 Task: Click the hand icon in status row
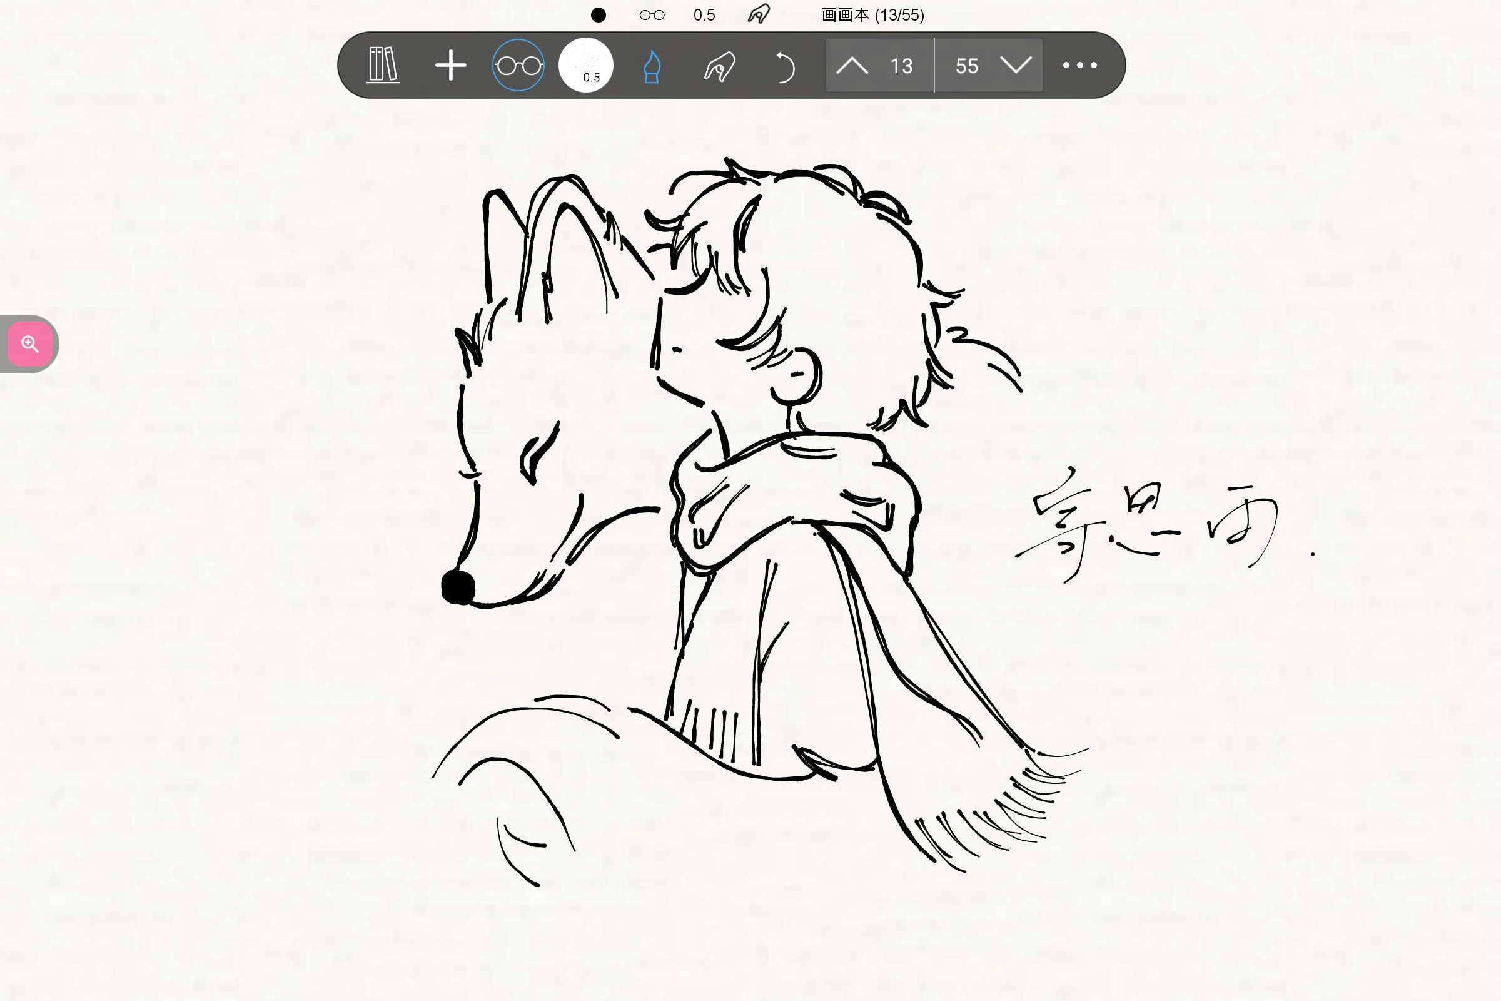coord(759,14)
